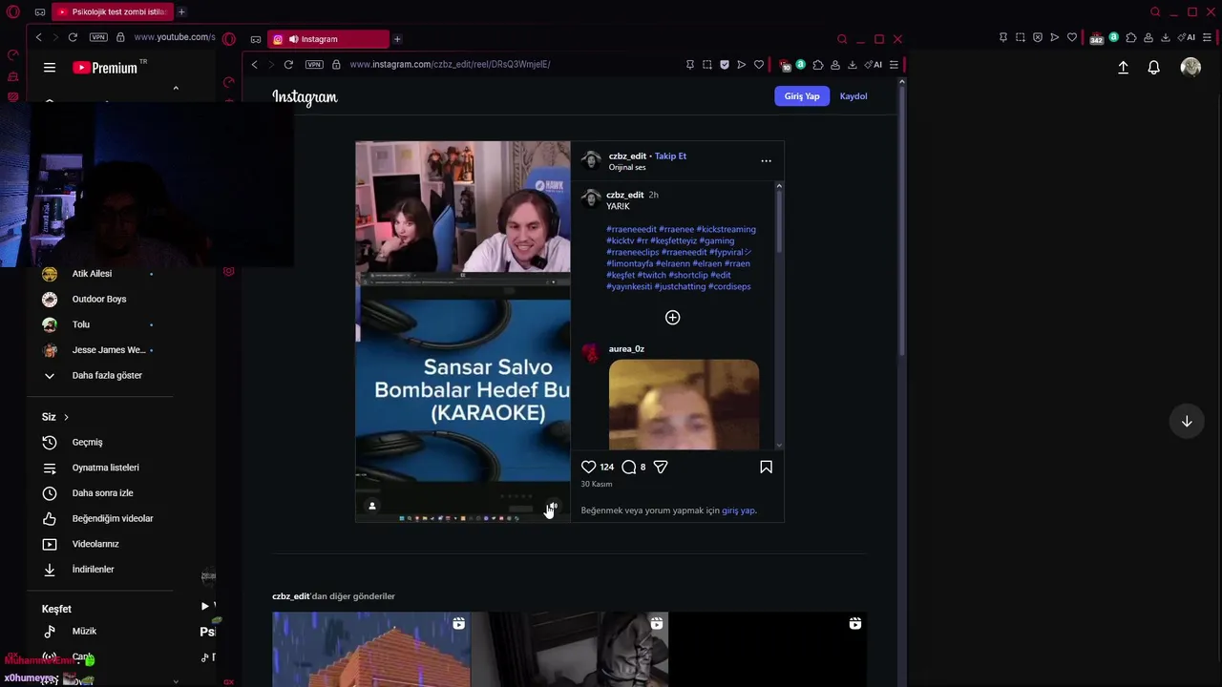Open new tab in the YouTube window
Image resolution: width=1222 pixels, height=687 pixels.
point(181,12)
